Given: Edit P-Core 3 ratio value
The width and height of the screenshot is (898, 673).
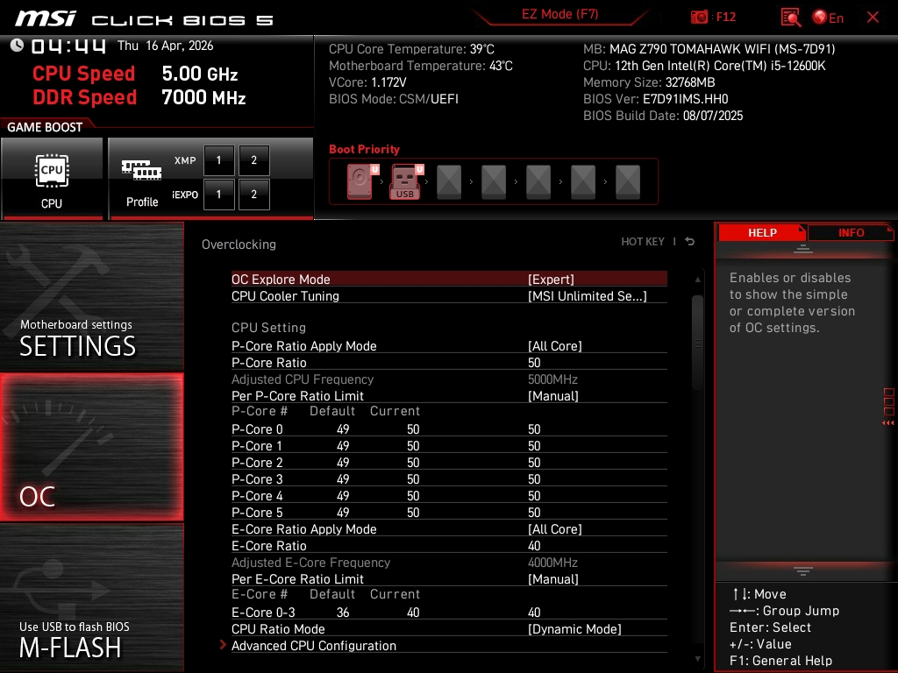Looking at the screenshot, I should click(449, 478).
